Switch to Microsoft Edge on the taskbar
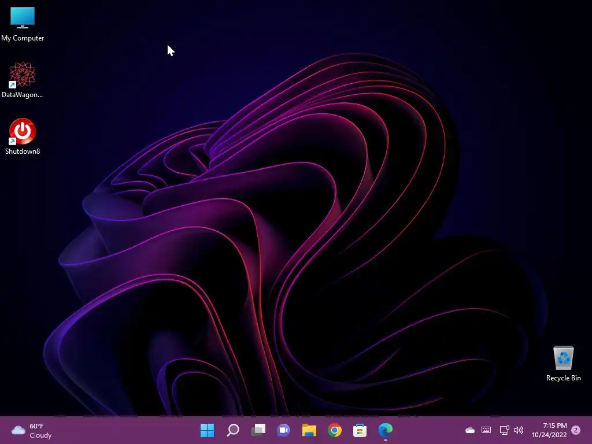The image size is (592, 444). pyautogui.click(x=386, y=430)
